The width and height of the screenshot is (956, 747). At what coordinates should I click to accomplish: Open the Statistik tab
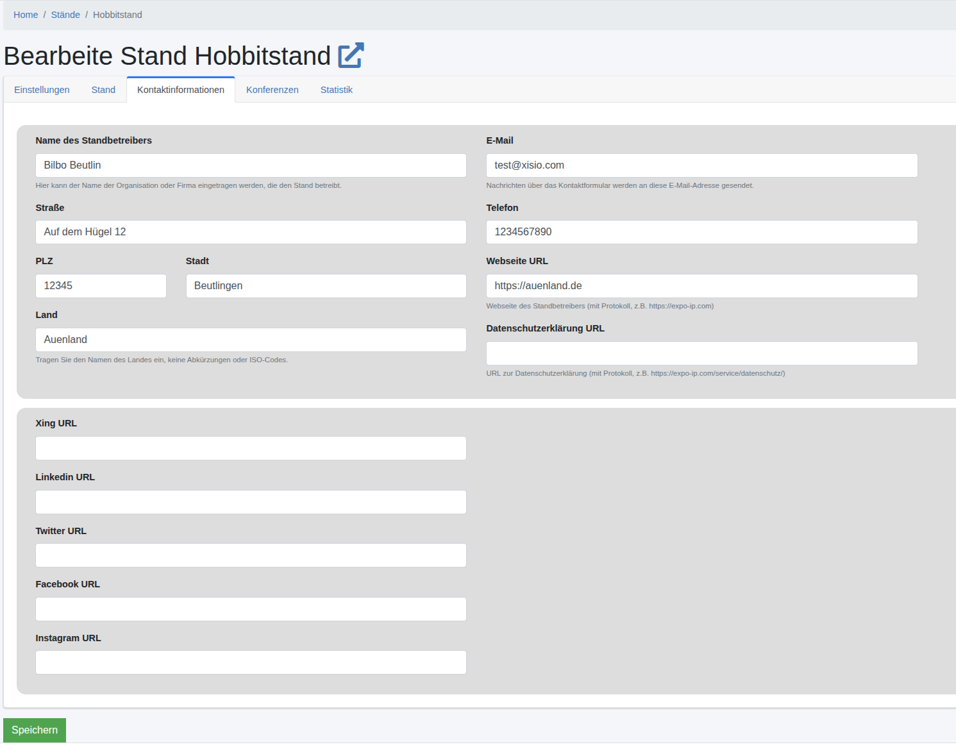(336, 90)
